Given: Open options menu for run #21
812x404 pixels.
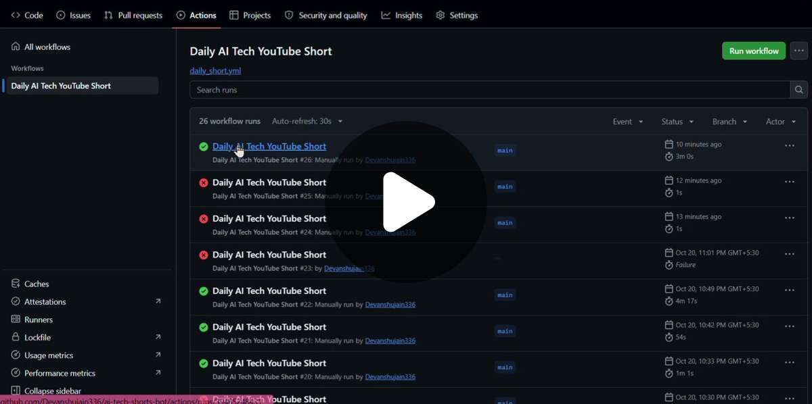Looking at the screenshot, I should [x=789, y=326].
